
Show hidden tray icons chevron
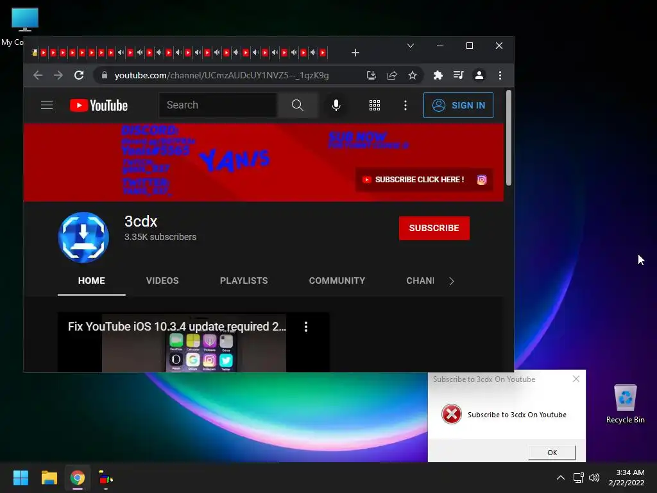(560, 478)
